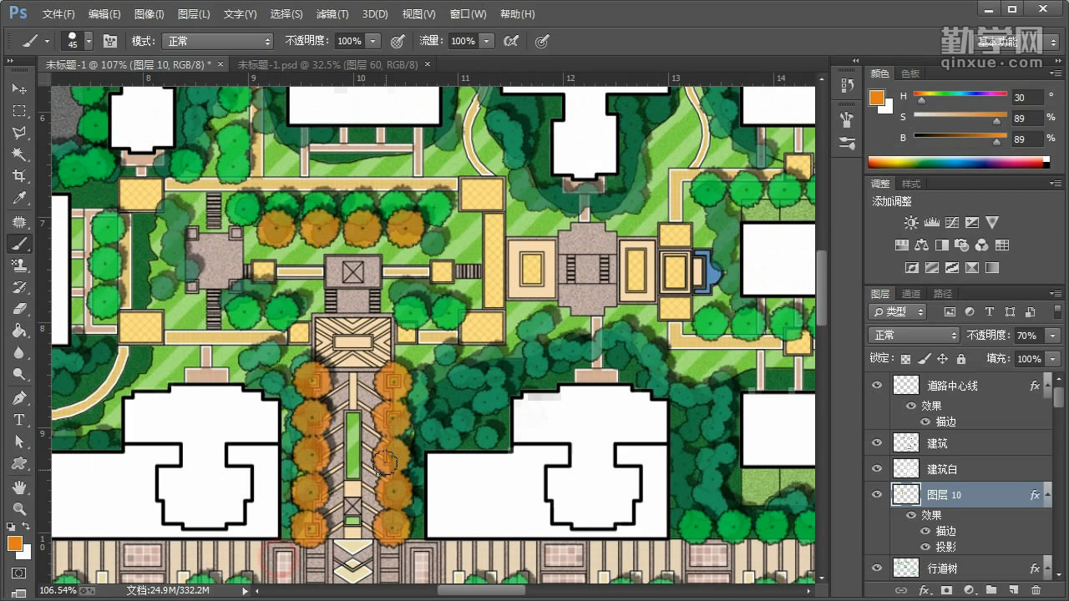Select the Hand tool
Image resolution: width=1069 pixels, height=601 pixels.
(18, 487)
